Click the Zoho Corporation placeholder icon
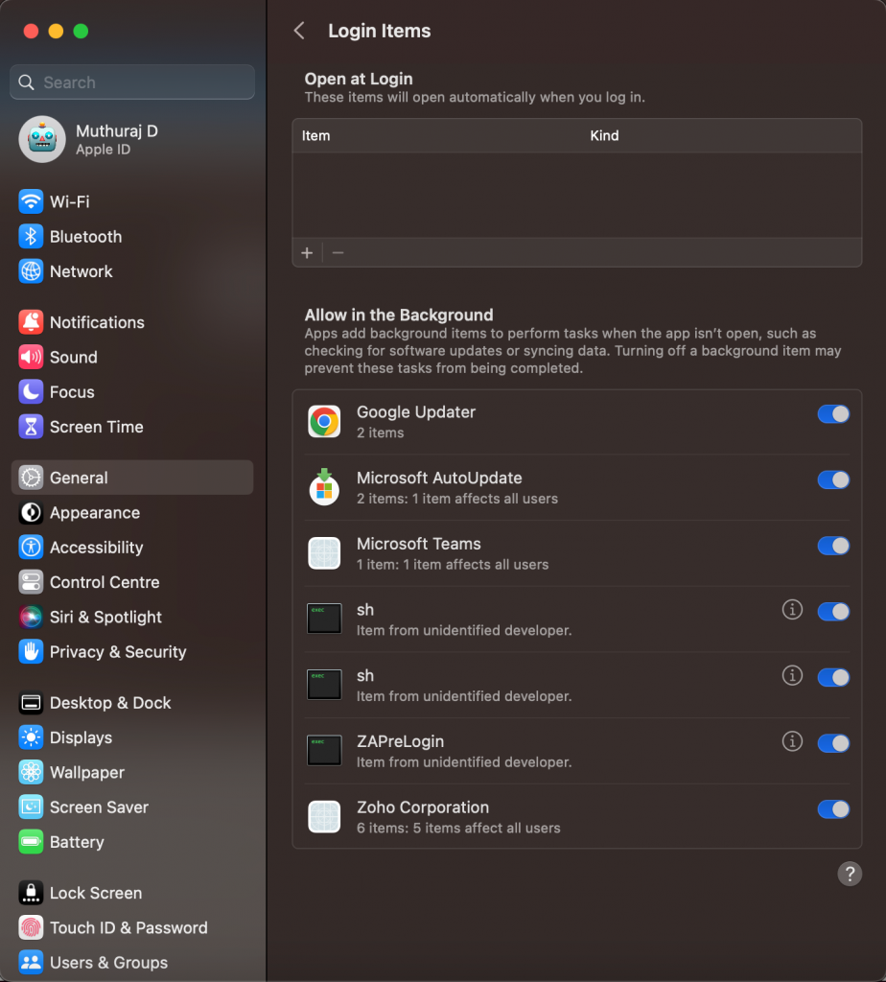Viewport: 886px width, 982px height. (324, 817)
